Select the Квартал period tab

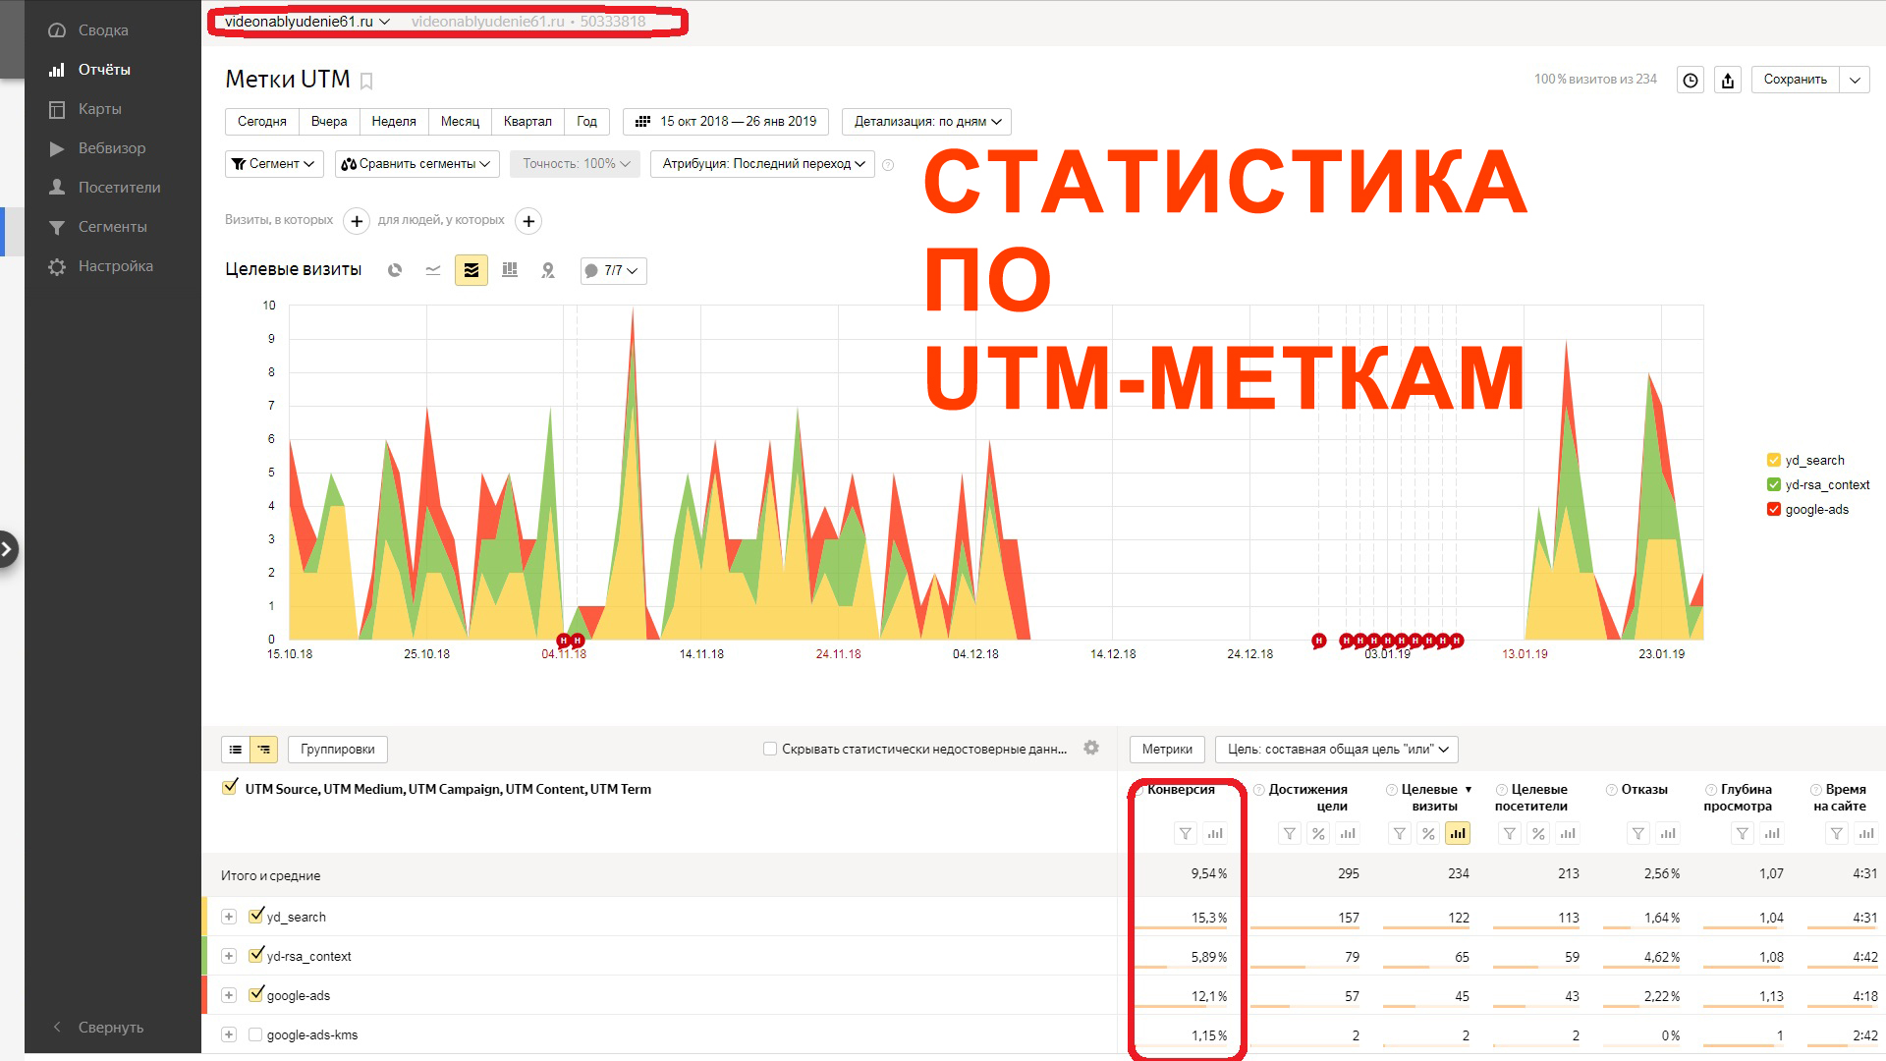point(527,121)
